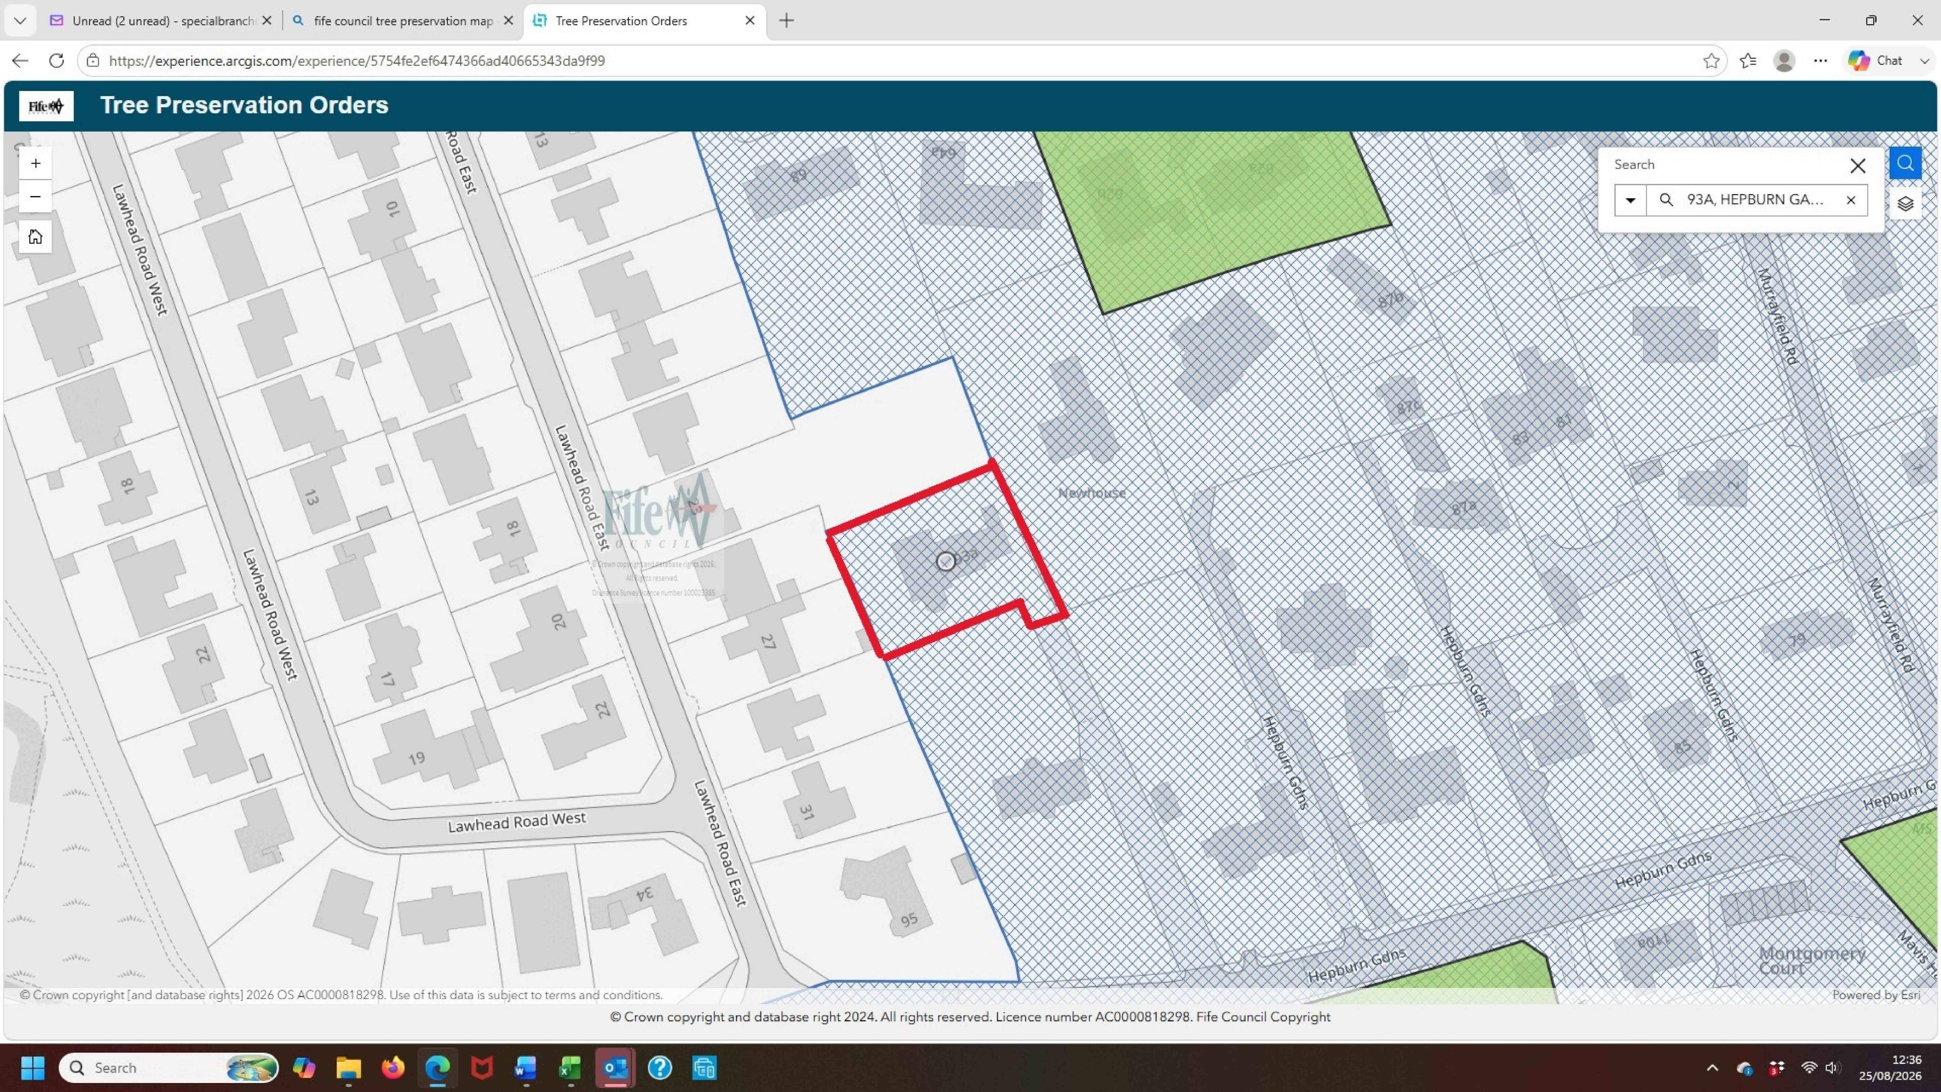1941x1092 pixels.
Task: Toggle the blue search widget button
Action: (x=1905, y=163)
